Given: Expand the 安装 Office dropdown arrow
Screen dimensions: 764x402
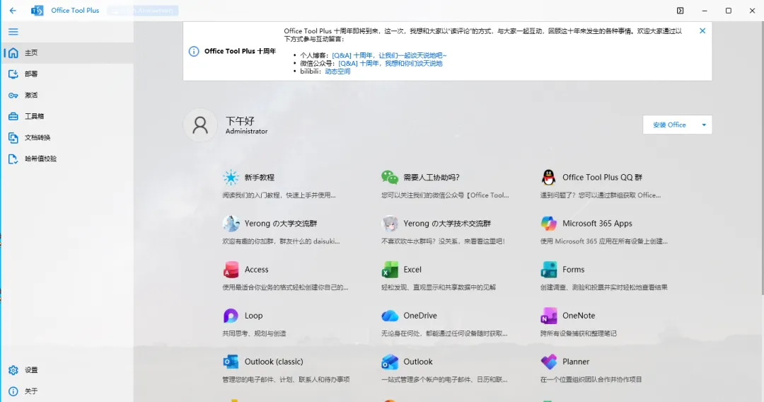Looking at the screenshot, I should (x=704, y=125).
